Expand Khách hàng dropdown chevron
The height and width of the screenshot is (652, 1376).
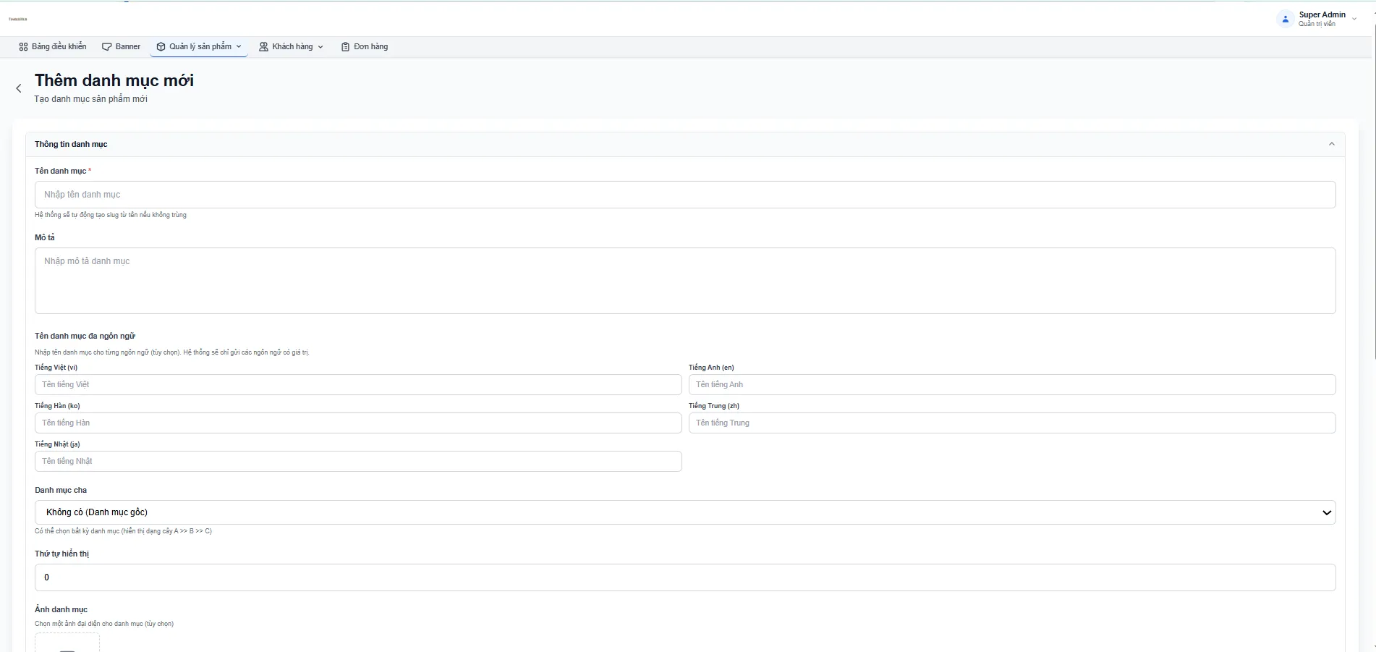320,46
